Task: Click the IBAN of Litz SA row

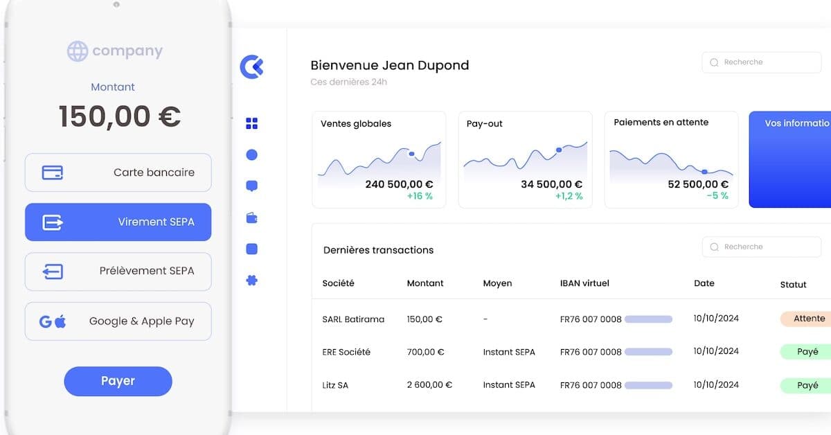Action: click(x=616, y=384)
